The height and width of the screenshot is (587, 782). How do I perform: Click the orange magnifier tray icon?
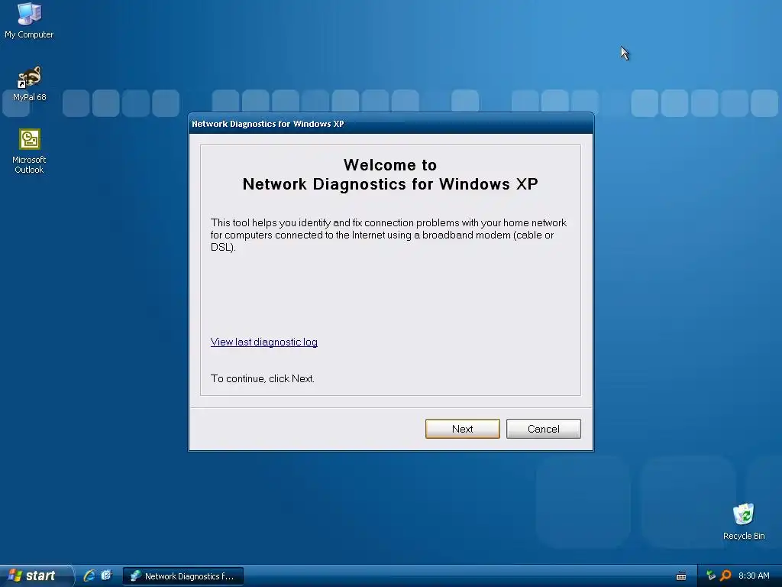coord(725,576)
